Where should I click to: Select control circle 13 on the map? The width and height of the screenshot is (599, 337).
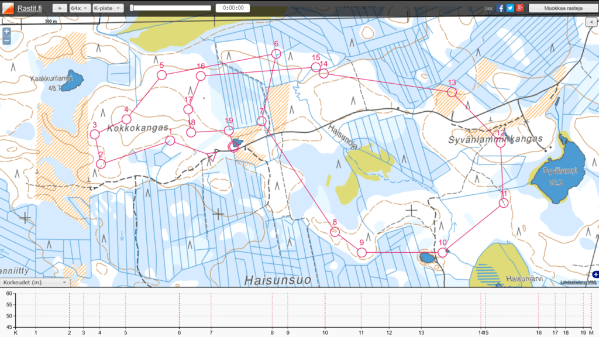452,92
